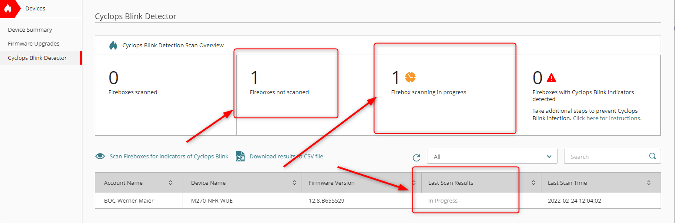
Task: Click the CSV file download icon
Action: [240, 156]
